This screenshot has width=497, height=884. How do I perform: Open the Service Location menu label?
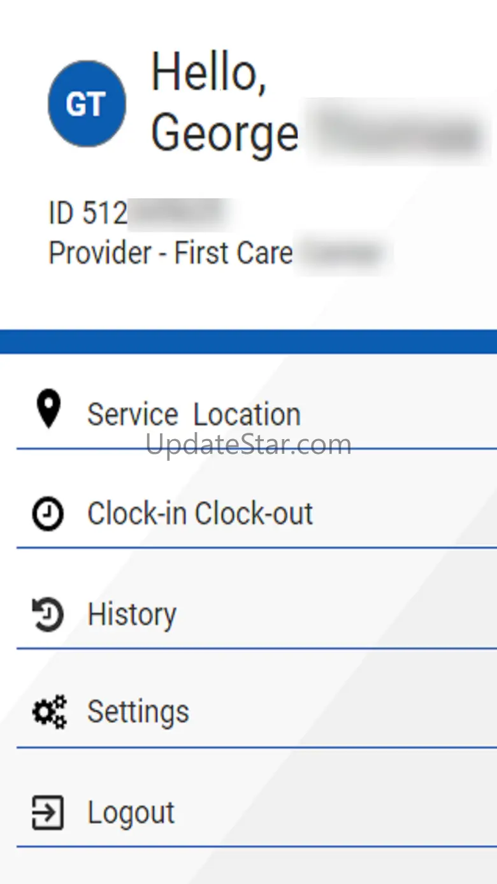[x=194, y=414]
